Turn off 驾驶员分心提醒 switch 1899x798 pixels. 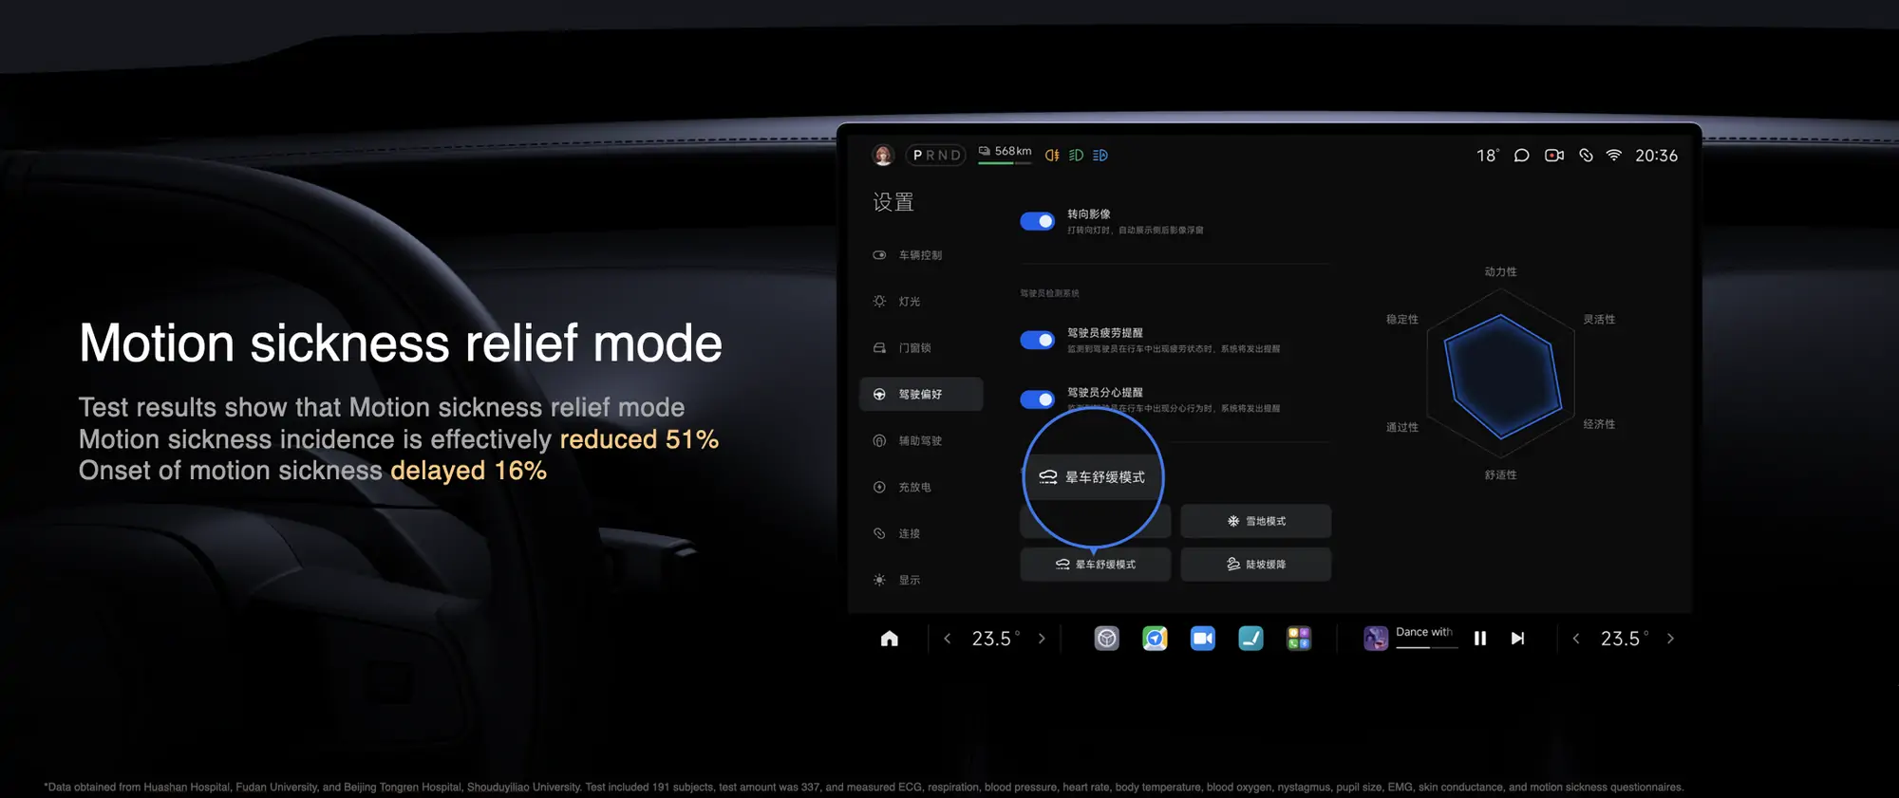pyautogui.click(x=1037, y=399)
